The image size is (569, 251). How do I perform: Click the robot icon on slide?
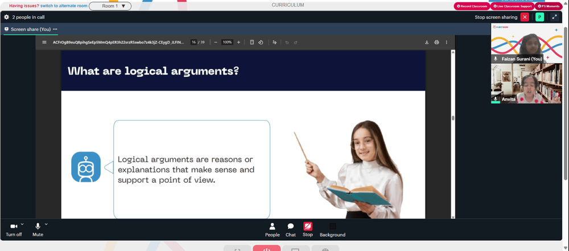[x=86, y=167]
